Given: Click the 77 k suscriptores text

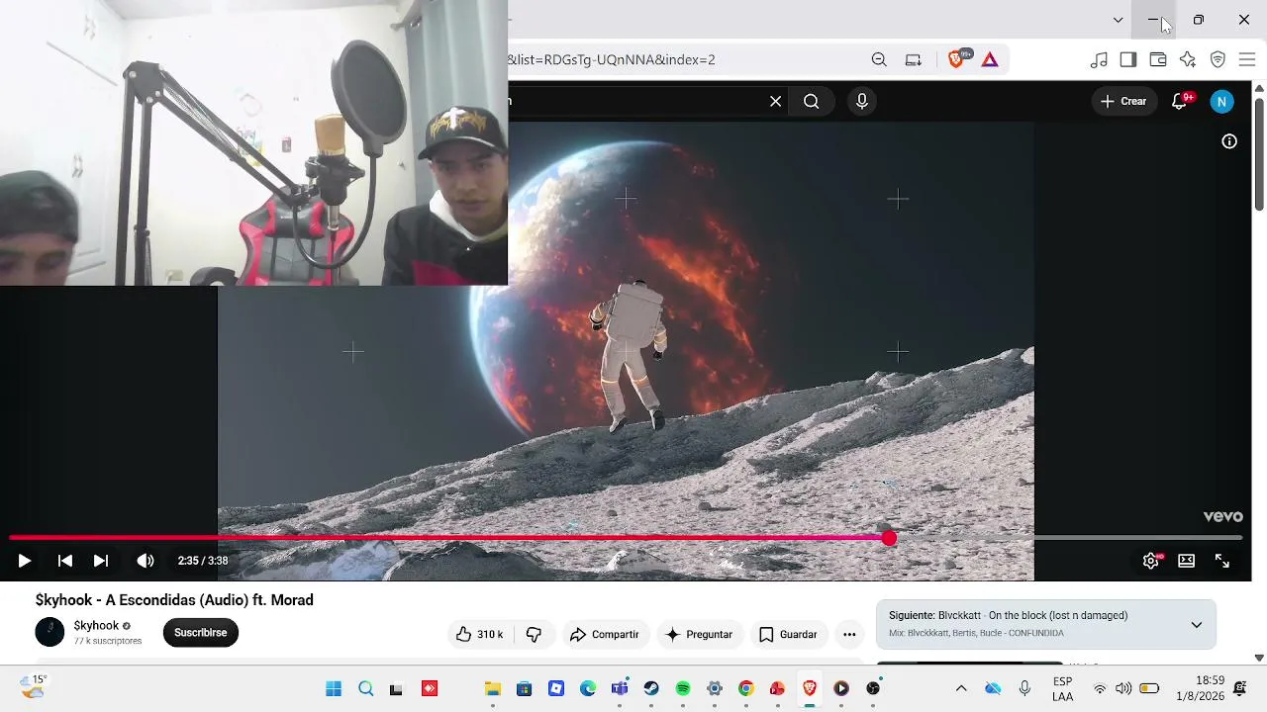Looking at the screenshot, I should pos(108,641).
